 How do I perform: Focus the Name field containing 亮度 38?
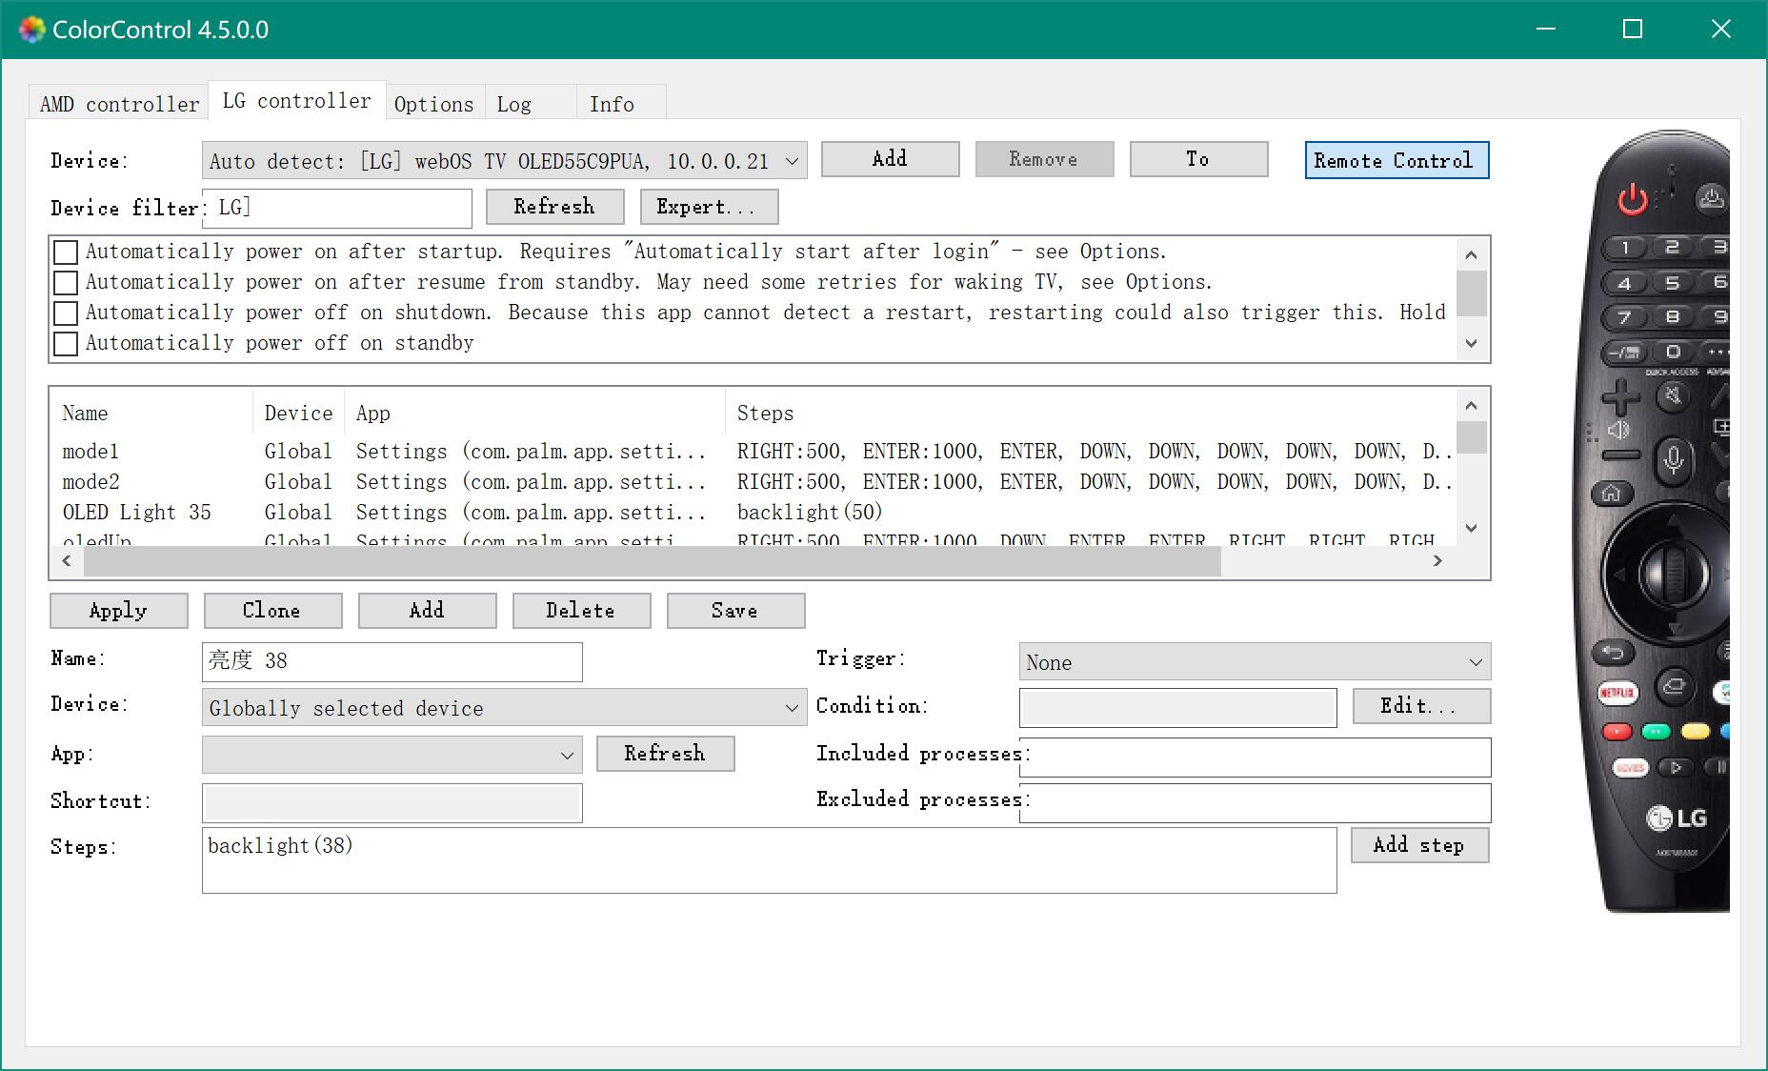[392, 661]
